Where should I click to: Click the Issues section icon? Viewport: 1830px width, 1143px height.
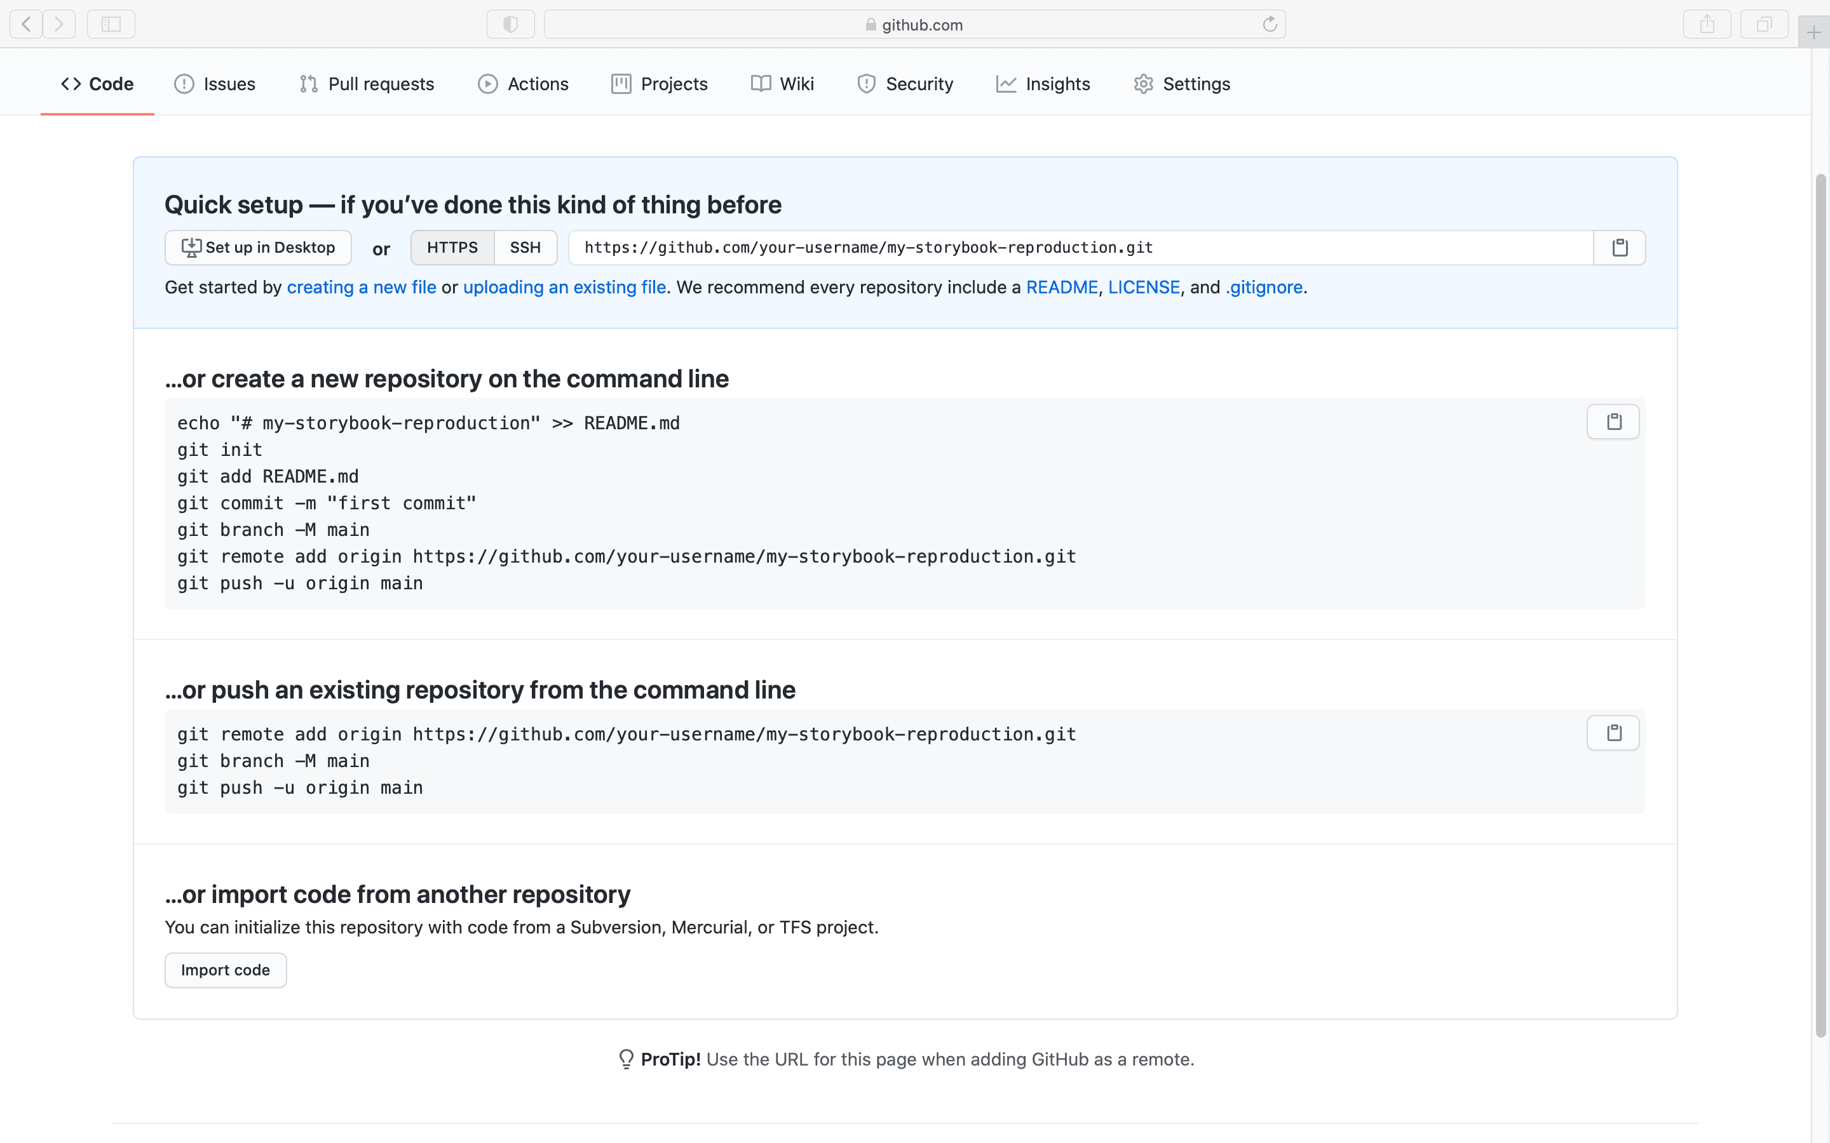pos(184,83)
